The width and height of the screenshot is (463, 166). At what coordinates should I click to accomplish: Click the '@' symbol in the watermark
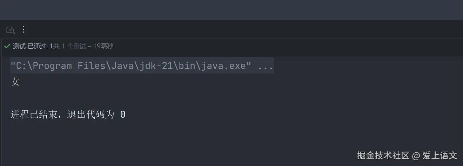[x=416, y=155]
